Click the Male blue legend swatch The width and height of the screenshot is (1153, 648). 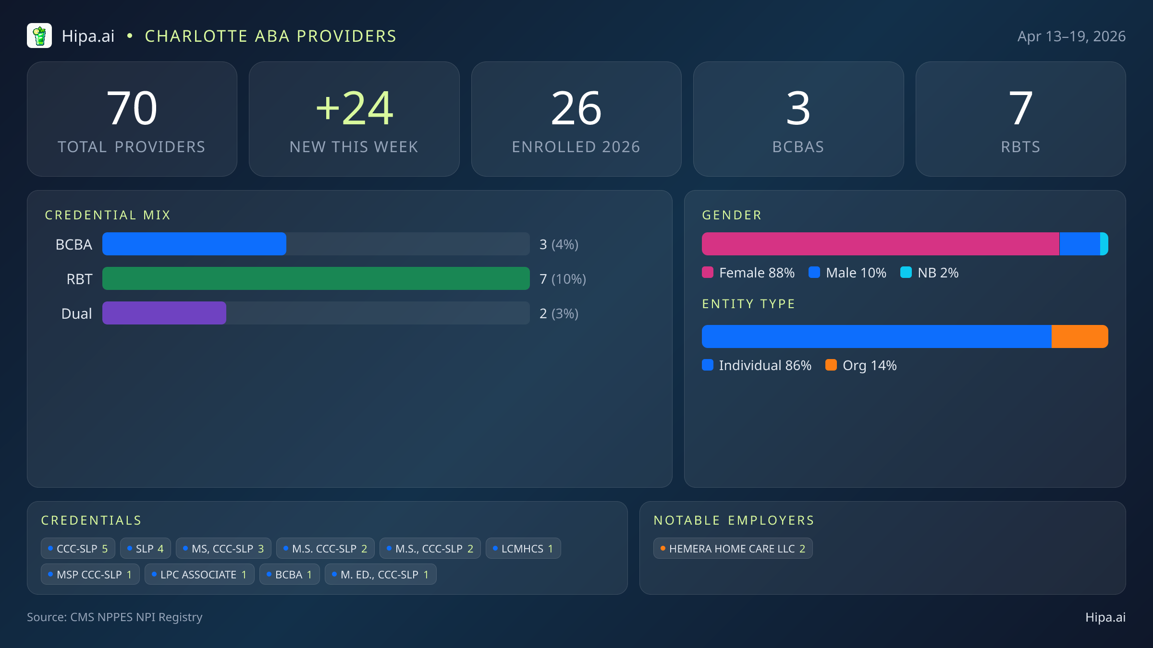click(x=814, y=273)
